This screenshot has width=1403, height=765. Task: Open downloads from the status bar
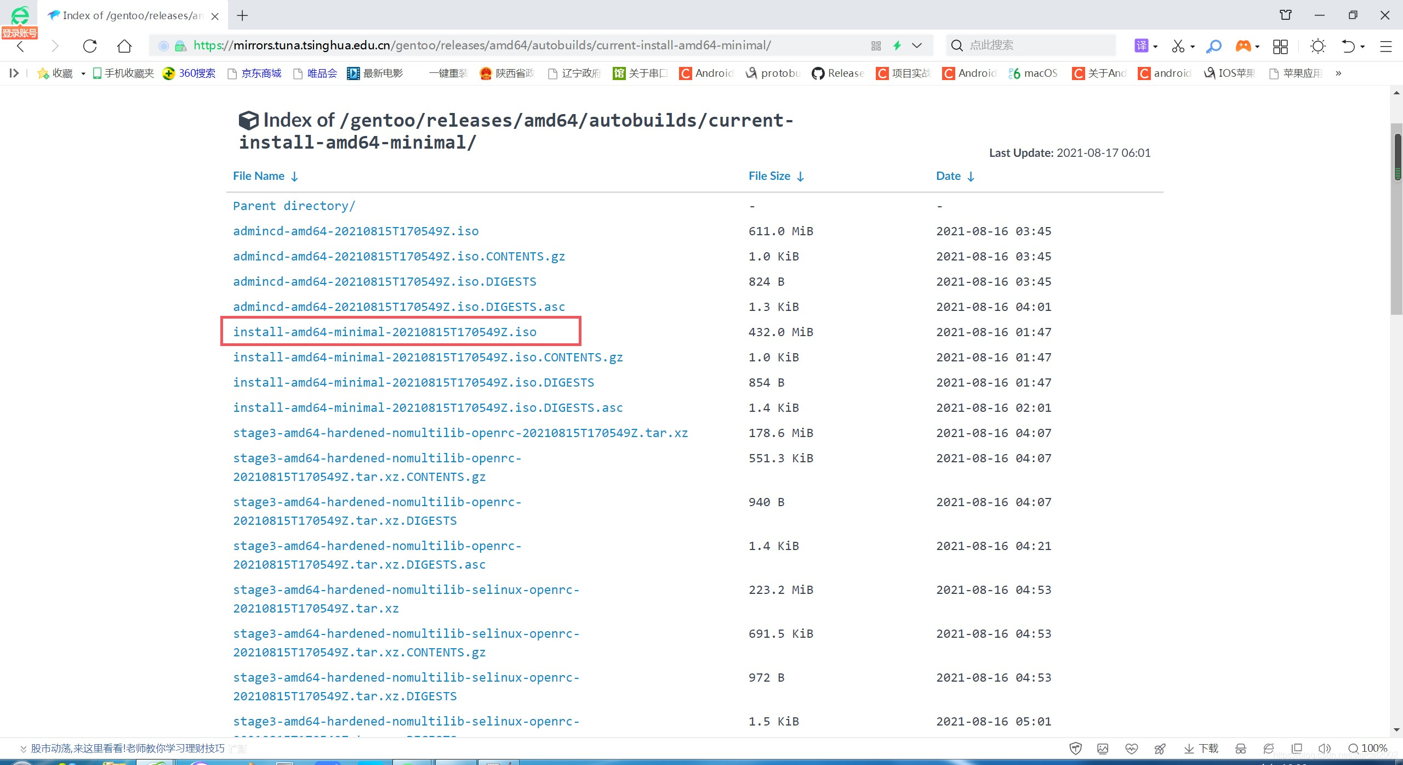coord(1201,749)
